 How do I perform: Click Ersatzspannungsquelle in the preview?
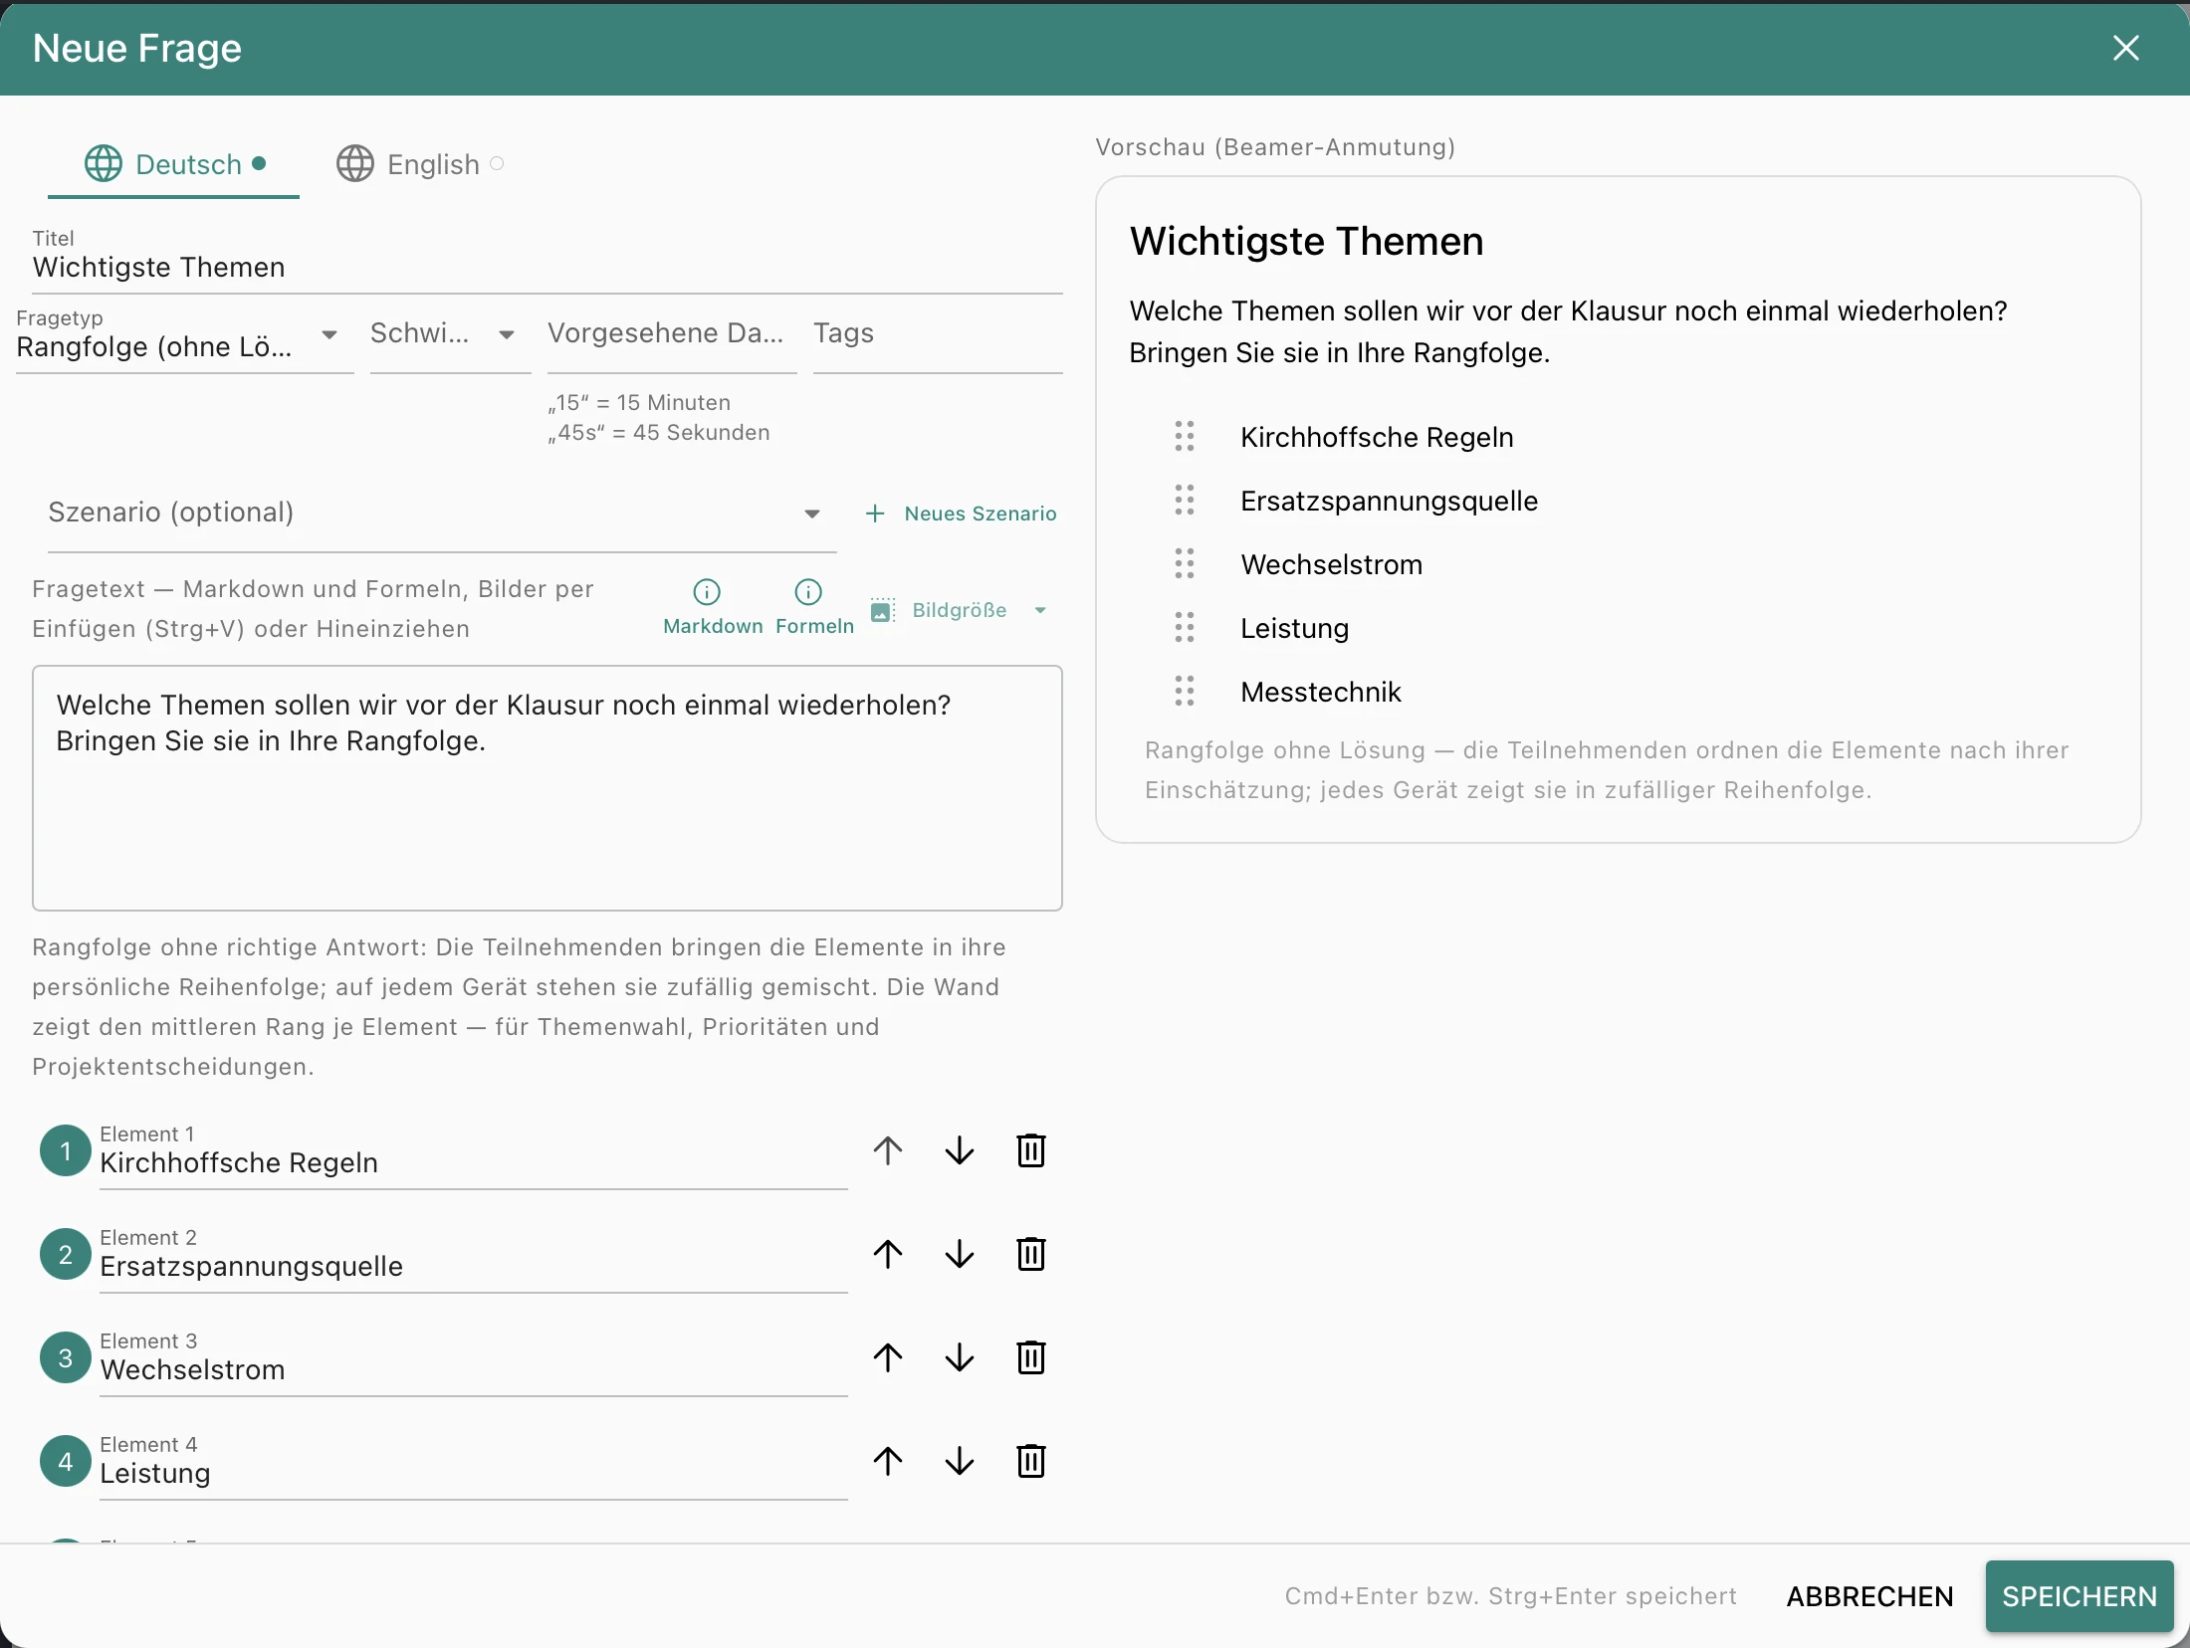point(1389,501)
